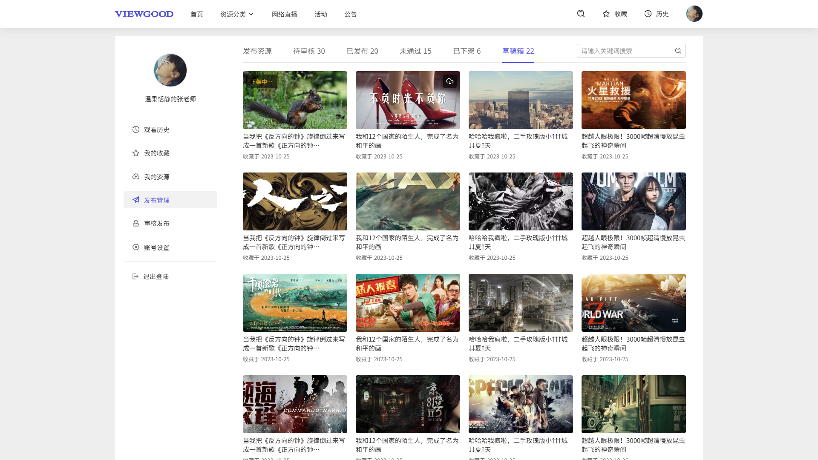Open 公告 in navigation
Screen dimensions: 818x460
point(351,14)
